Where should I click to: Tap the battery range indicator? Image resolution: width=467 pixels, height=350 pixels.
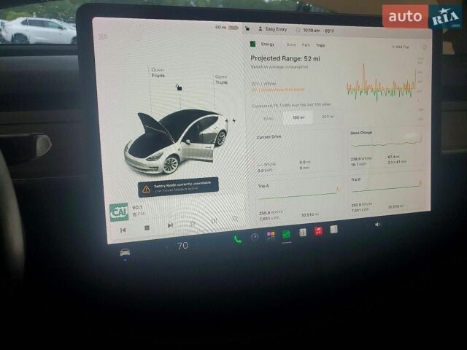pyautogui.click(x=227, y=28)
